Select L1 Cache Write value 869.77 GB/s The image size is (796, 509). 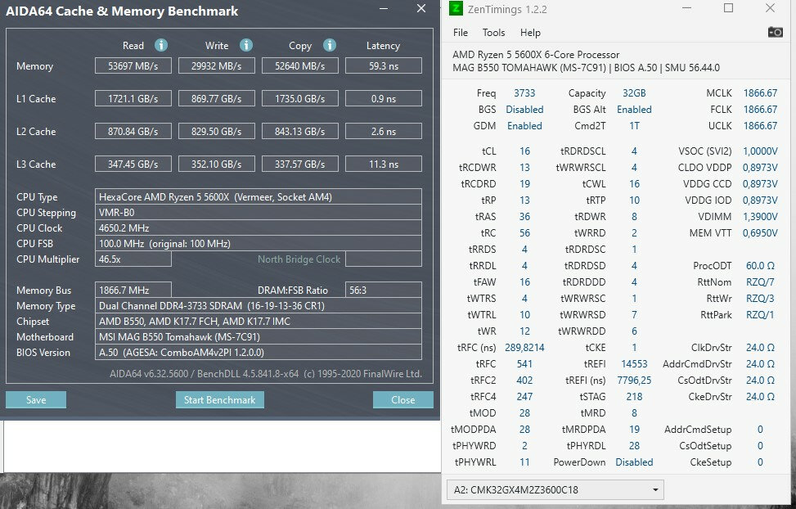(x=216, y=98)
